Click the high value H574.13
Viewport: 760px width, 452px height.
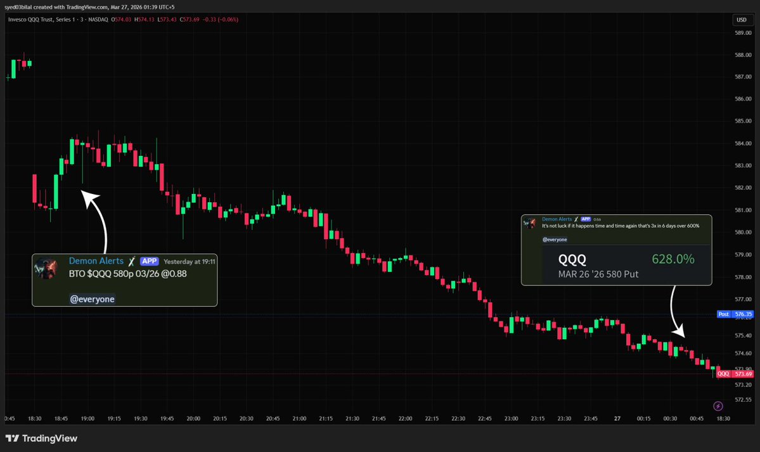tap(144, 20)
